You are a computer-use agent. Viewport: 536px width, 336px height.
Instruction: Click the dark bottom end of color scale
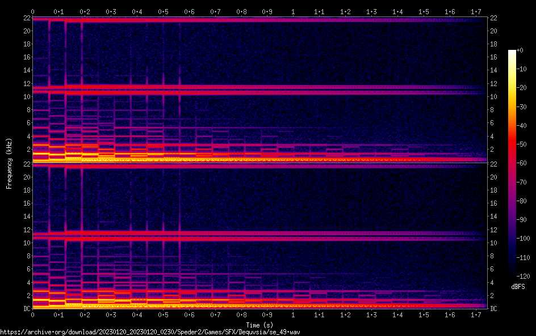pyautogui.click(x=512, y=276)
